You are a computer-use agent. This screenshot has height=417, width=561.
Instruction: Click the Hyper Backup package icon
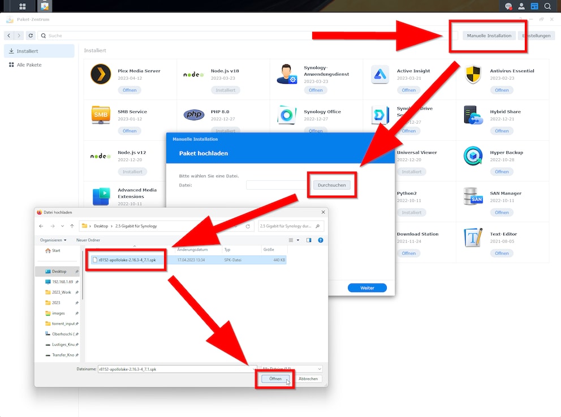(473, 156)
